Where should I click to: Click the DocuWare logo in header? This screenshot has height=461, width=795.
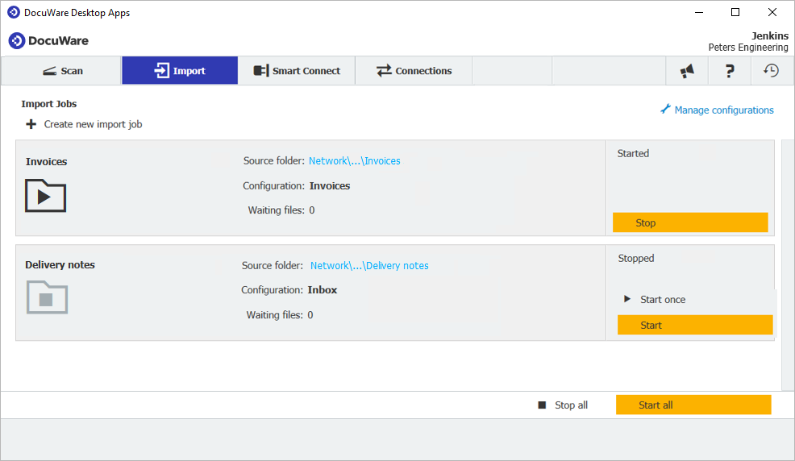[48, 40]
